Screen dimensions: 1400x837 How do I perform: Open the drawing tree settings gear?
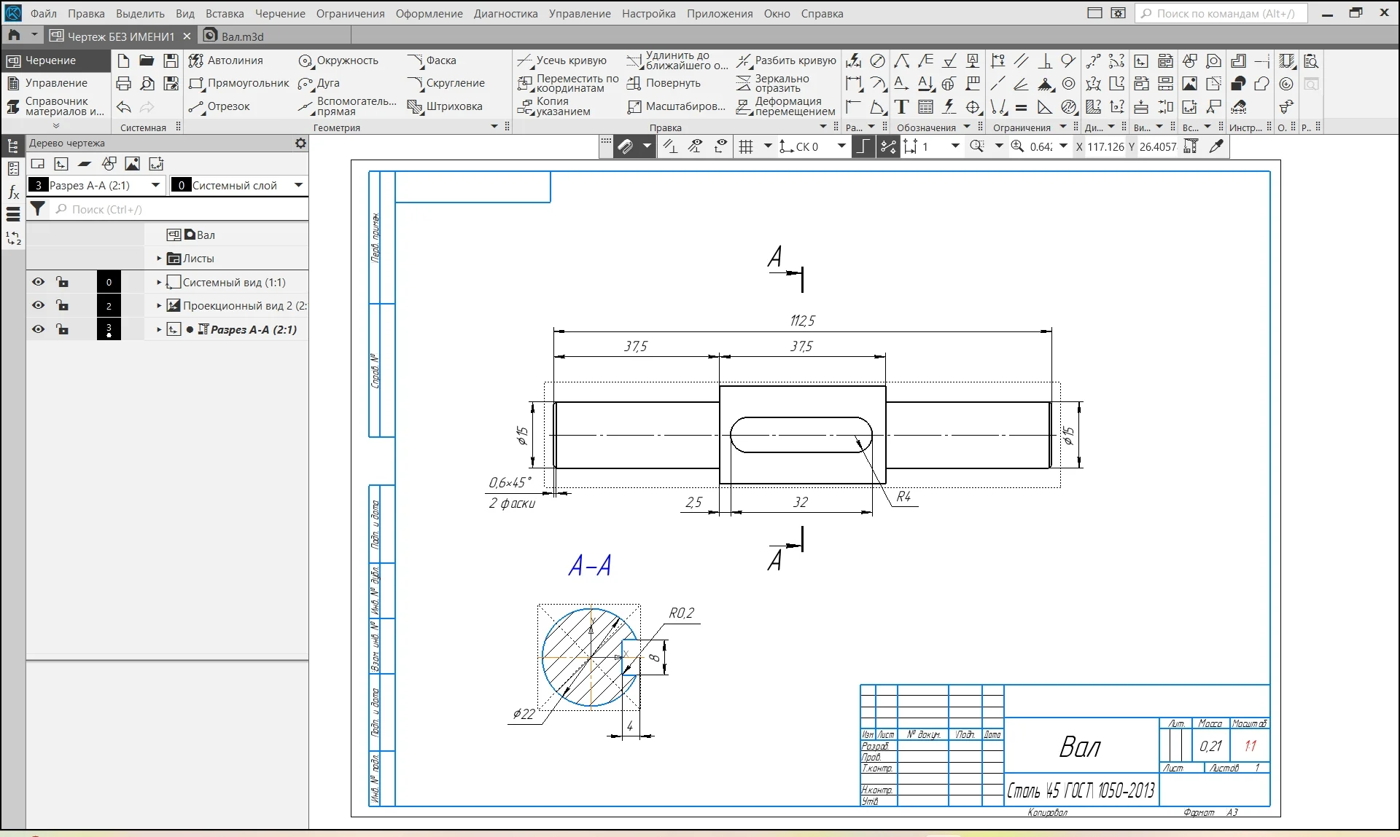300,144
